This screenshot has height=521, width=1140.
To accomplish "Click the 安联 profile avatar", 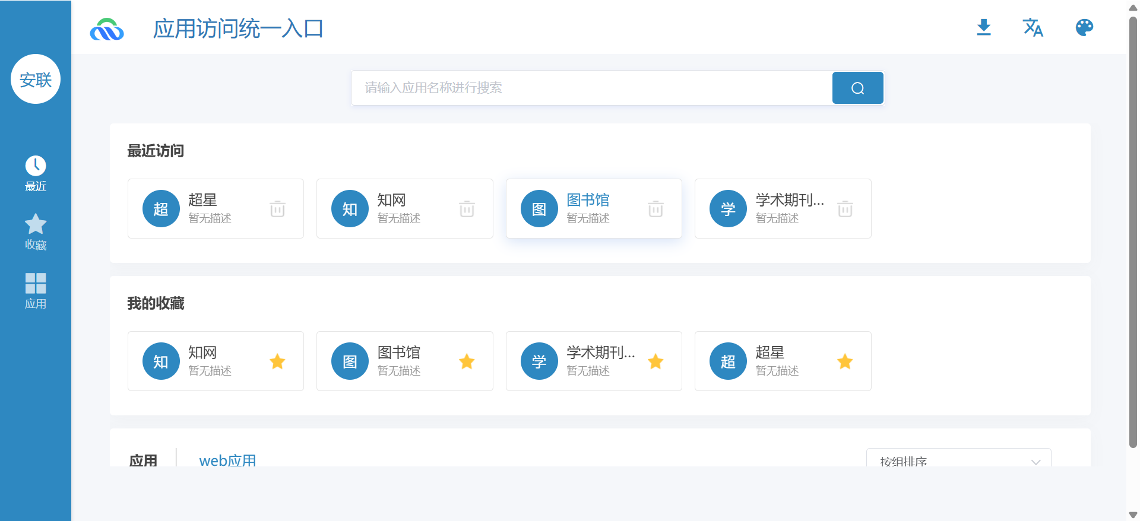I will (x=35, y=78).
